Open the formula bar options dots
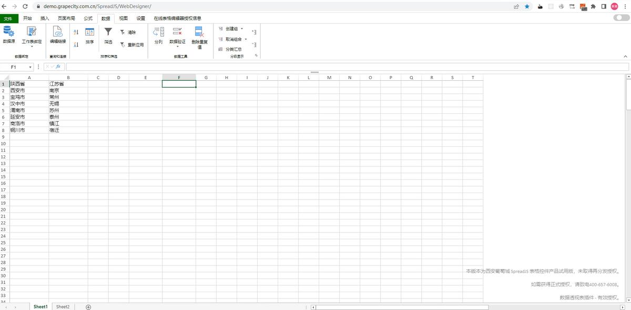The height and width of the screenshot is (310, 631). tap(38, 67)
